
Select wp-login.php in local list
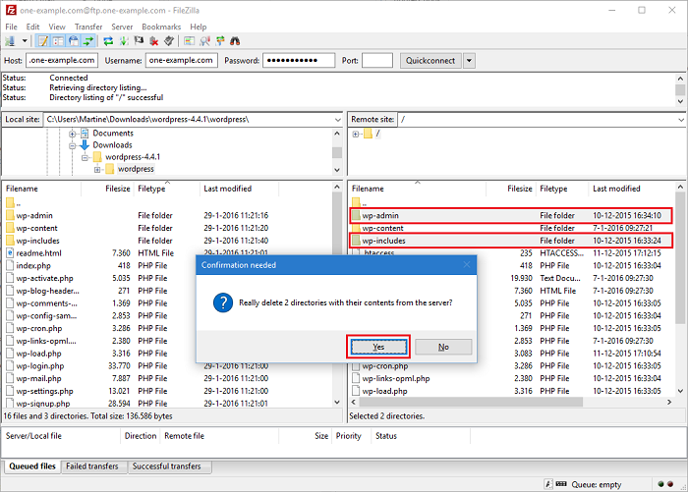(x=40, y=365)
